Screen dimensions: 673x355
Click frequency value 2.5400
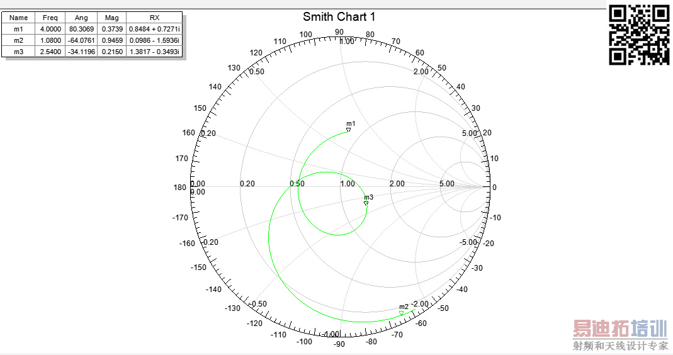click(x=50, y=52)
